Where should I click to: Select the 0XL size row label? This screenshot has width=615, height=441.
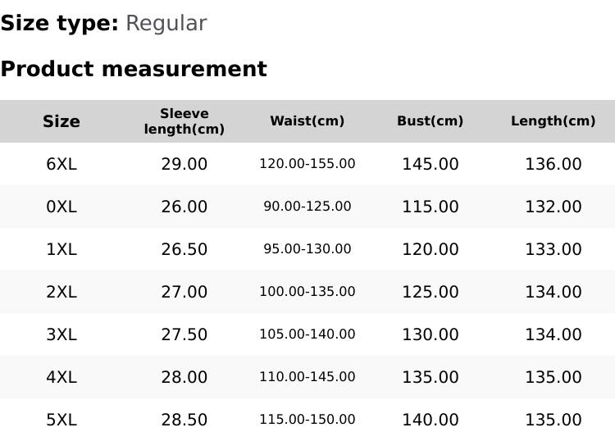tap(61, 207)
